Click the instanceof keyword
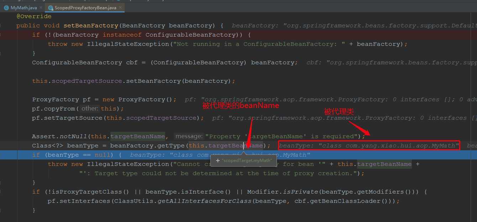The image size is (477, 222). (x=122, y=35)
